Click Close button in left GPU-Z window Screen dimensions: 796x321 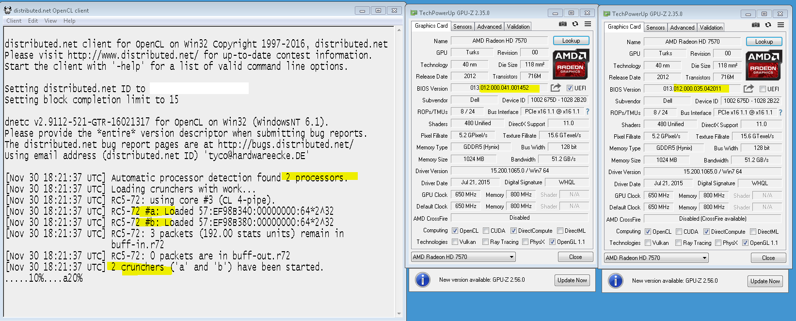click(x=575, y=257)
